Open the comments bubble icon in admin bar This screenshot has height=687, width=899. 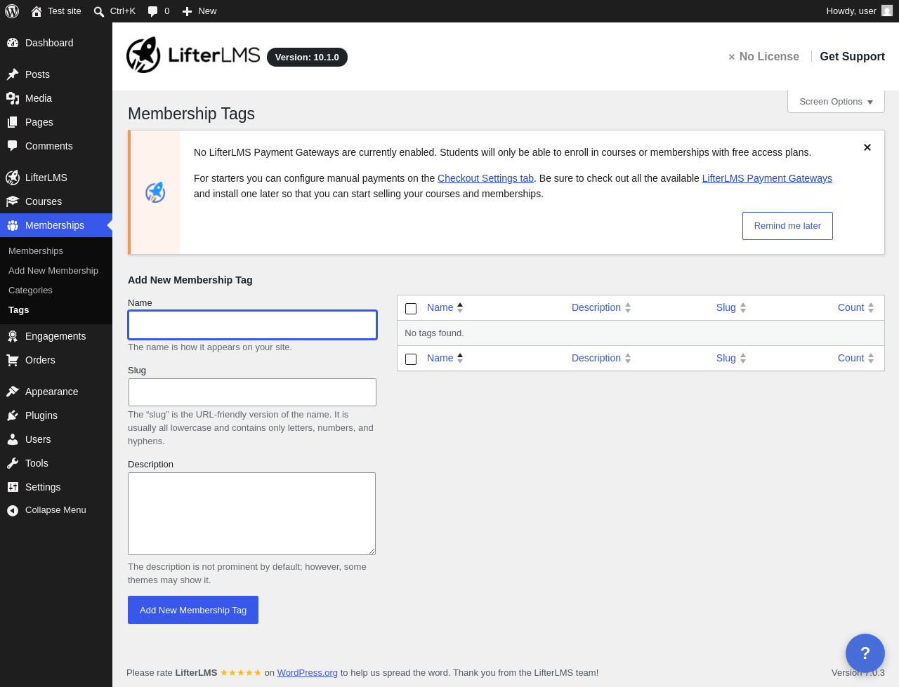tap(152, 11)
